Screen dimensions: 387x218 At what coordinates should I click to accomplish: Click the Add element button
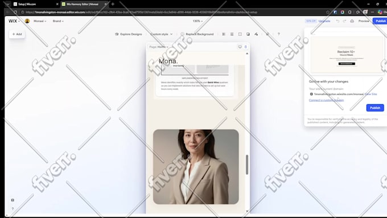coord(17,34)
